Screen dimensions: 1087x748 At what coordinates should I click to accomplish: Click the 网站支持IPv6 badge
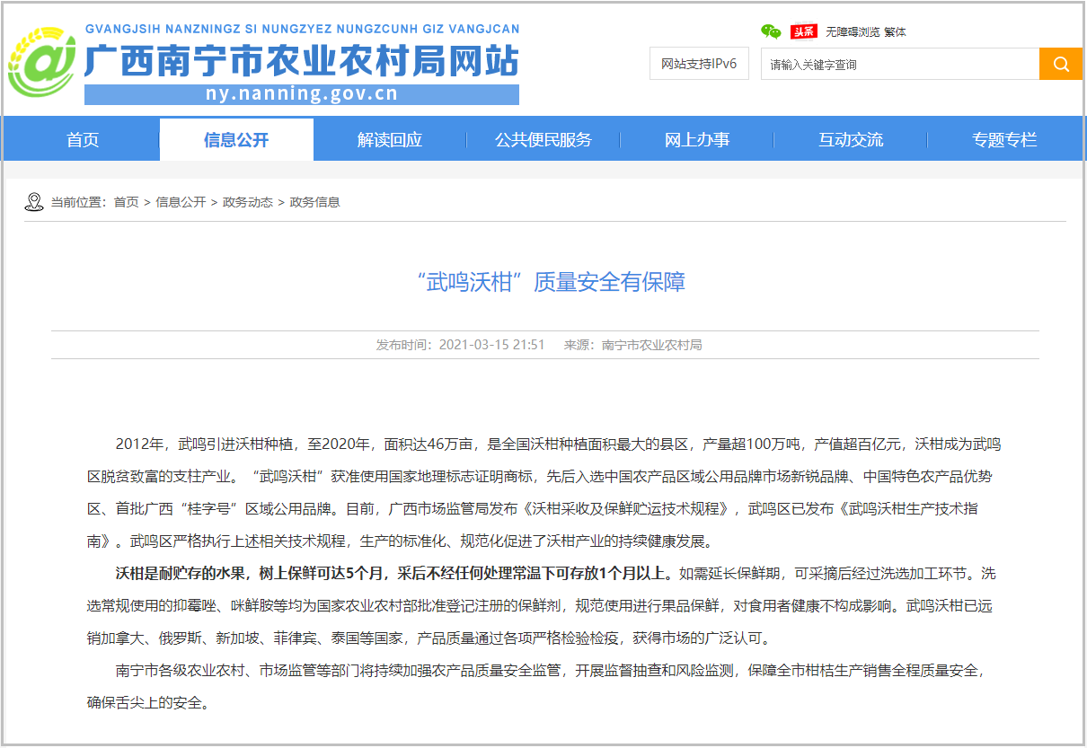[x=699, y=63]
